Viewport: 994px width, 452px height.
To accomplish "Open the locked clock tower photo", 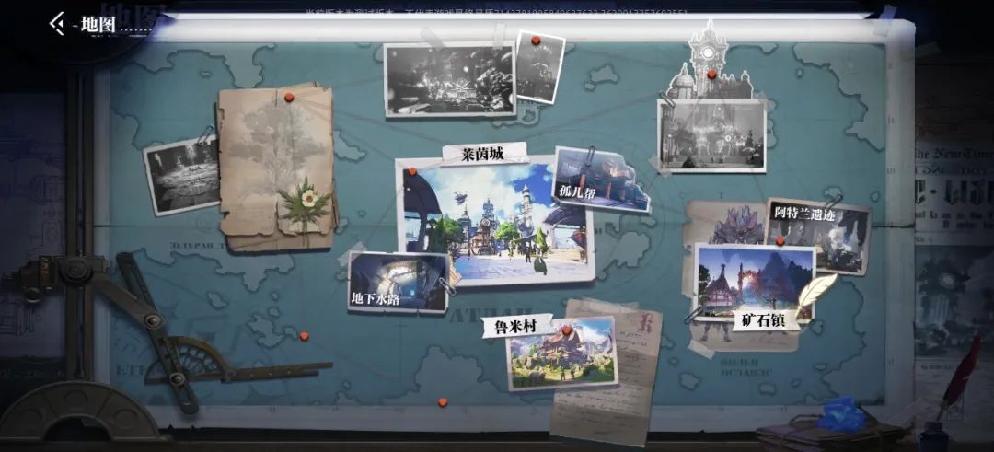I will 711,135.
